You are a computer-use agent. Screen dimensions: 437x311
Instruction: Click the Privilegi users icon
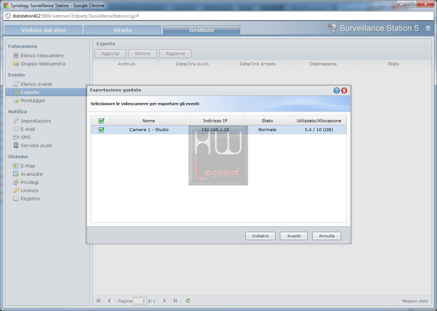pos(16,182)
